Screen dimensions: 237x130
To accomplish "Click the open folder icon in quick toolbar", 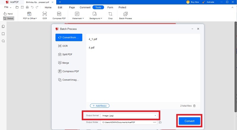I will pos(17,7).
